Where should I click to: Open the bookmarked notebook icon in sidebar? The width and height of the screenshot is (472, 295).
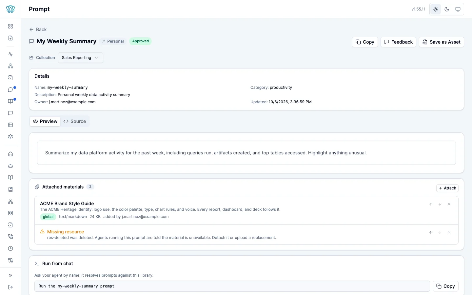click(x=10, y=189)
